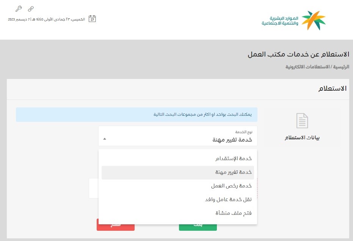Click the chain link icon
Screen dimensions: 353x241
(x=31, y=9)
